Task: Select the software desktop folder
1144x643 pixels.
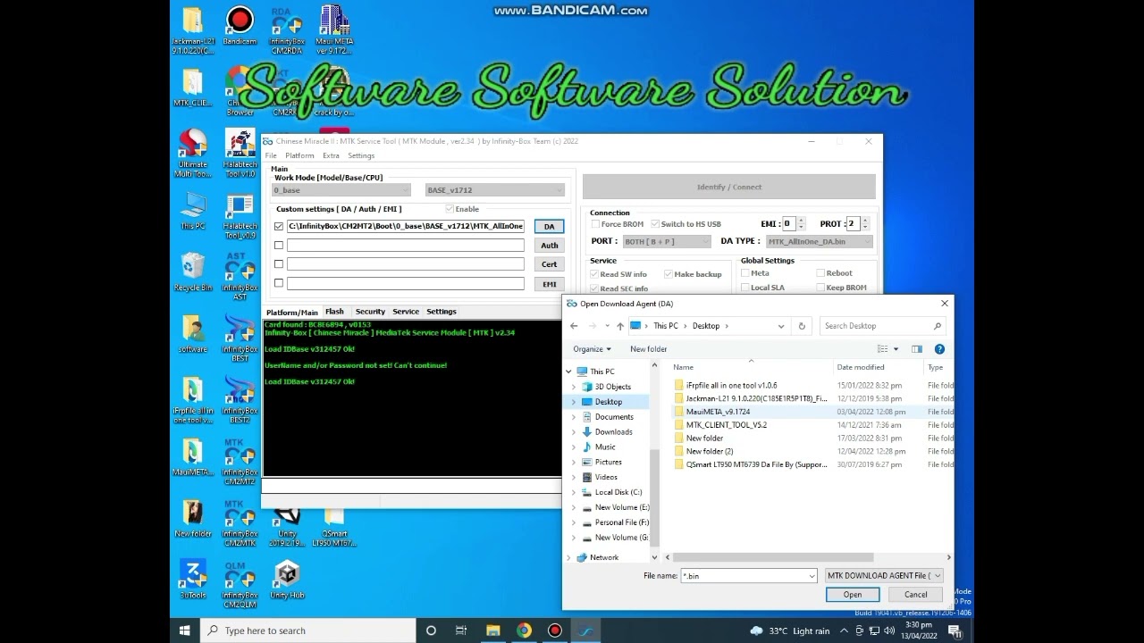Action: point(193,334)
